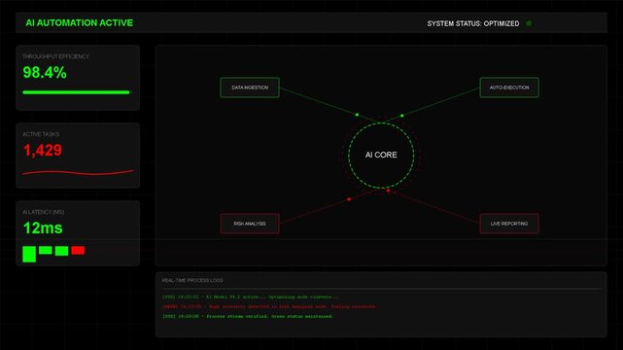The height and width of the screenshot is (350, 623).
Task: Click the log entry about AI Model active
Action: 251,297
